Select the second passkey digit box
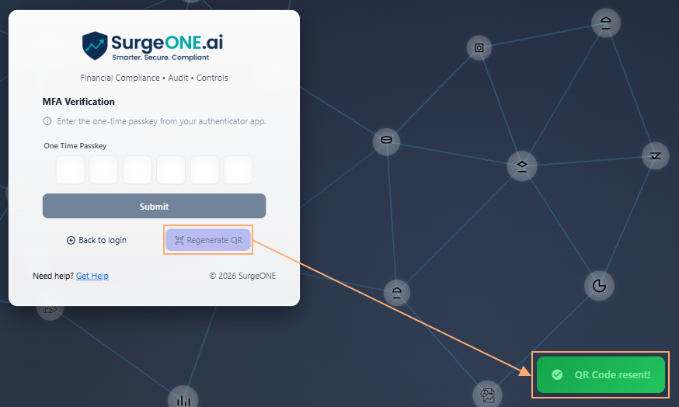Viewport: 679px width, 407px height. coord(103,170)
